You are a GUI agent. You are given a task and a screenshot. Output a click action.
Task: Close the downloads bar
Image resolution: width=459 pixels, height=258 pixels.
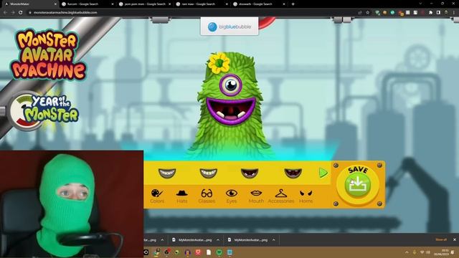pos(455,239)
